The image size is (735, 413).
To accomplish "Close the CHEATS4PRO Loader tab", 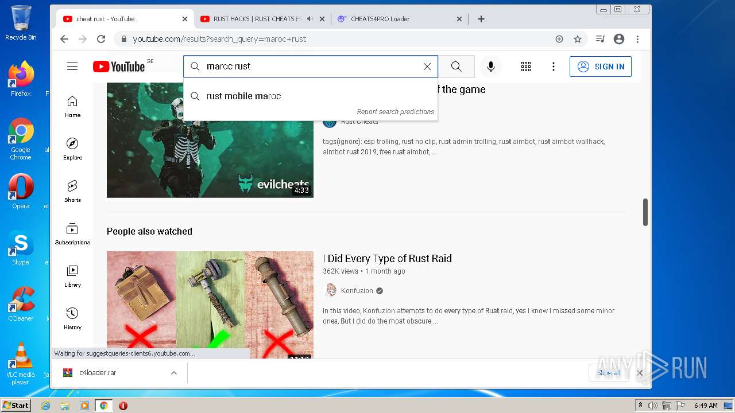I will (x=459, y=19).
